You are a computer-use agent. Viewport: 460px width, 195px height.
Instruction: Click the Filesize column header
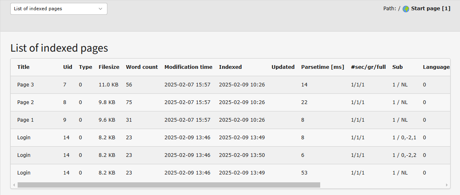tap(109, 67)
